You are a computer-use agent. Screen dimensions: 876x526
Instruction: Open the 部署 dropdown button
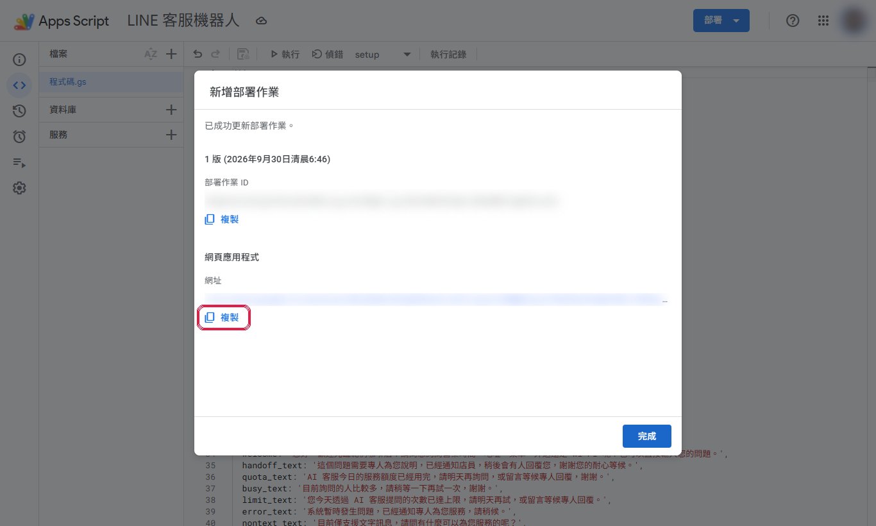(x=721, y=21)
